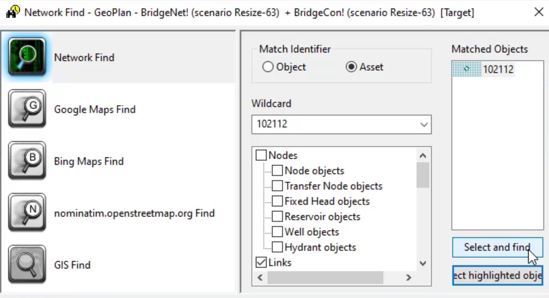Choose the Bing Maps Find icon
Viewport: 549px width, 298px height.
27,161
